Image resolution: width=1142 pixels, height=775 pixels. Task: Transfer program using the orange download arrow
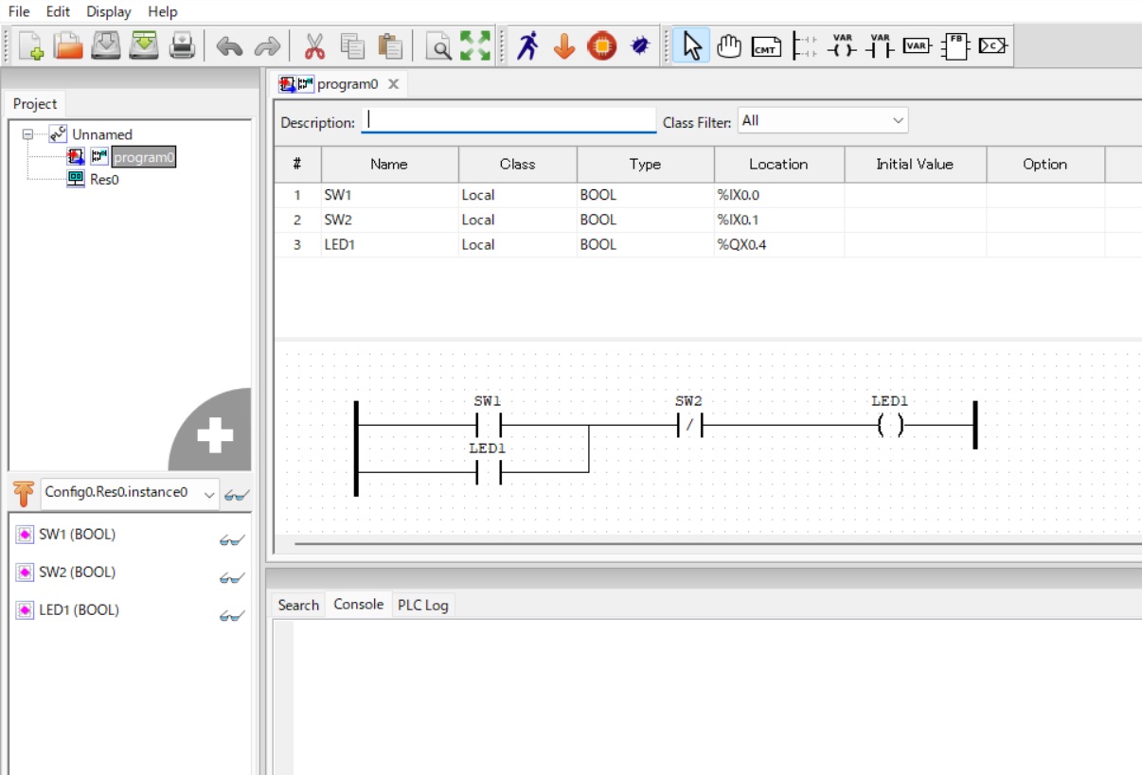pos(563,44)
